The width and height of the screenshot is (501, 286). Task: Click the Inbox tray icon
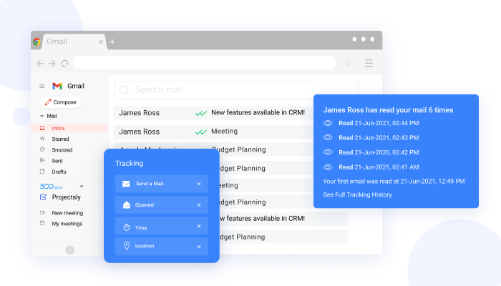click(42, 128)
